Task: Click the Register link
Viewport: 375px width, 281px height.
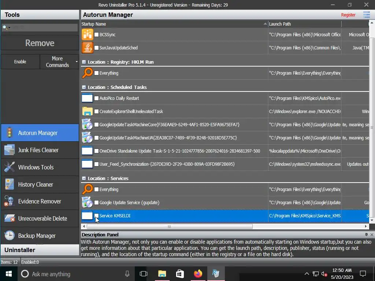Action: click(x=348, y=15)
